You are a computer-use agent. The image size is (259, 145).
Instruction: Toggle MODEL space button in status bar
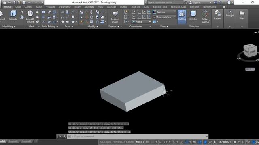[x=140, y=142]
